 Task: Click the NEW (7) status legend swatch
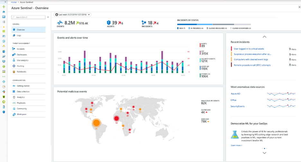point(178,28)
